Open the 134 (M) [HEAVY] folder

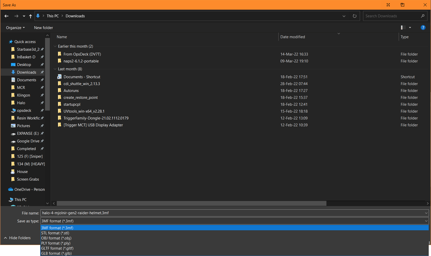point(31,164)
